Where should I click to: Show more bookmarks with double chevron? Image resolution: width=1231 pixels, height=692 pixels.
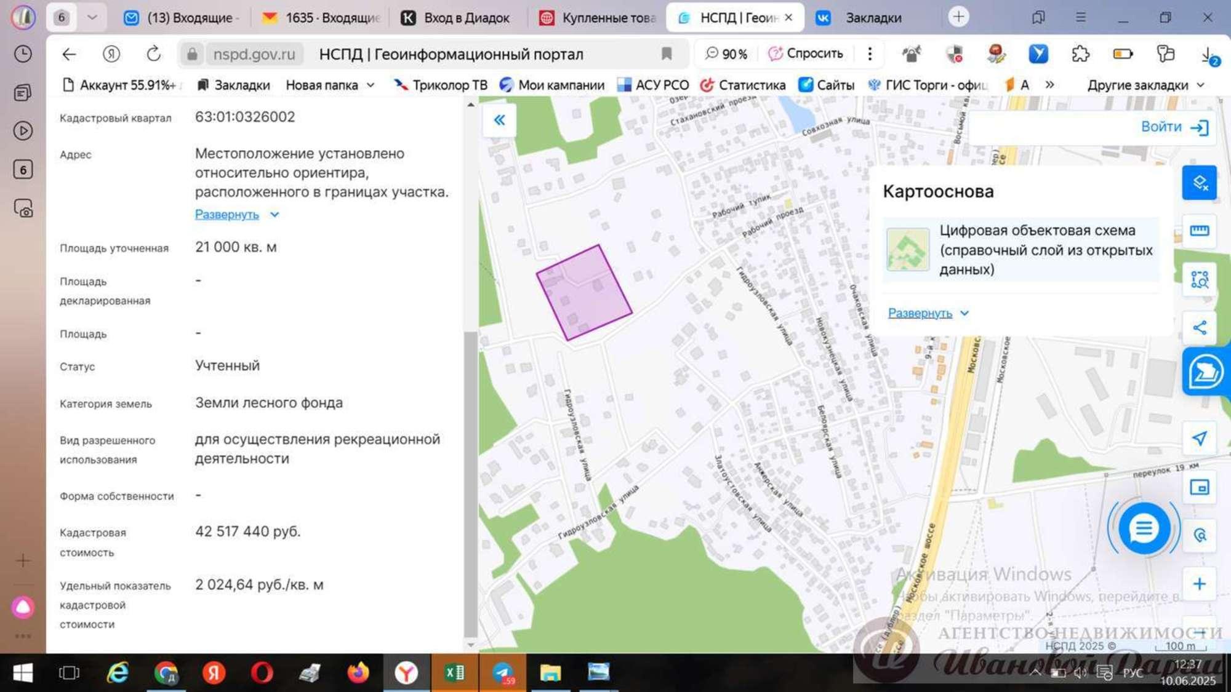[x=1049, y=85]
